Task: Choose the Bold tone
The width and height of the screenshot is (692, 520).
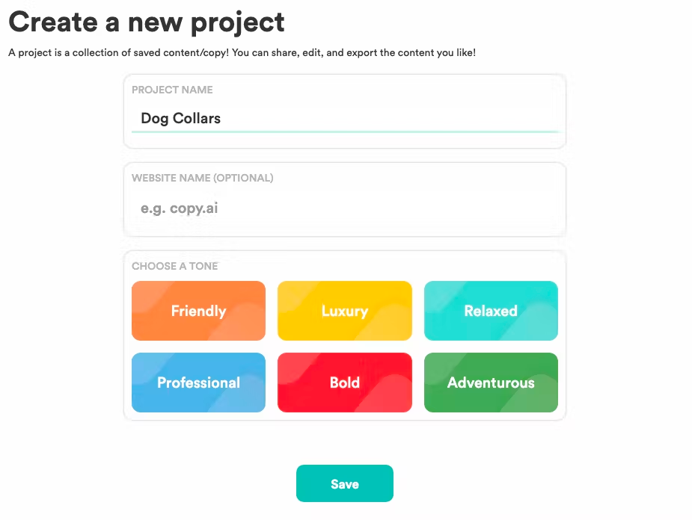Action: (x=344, y=383)
